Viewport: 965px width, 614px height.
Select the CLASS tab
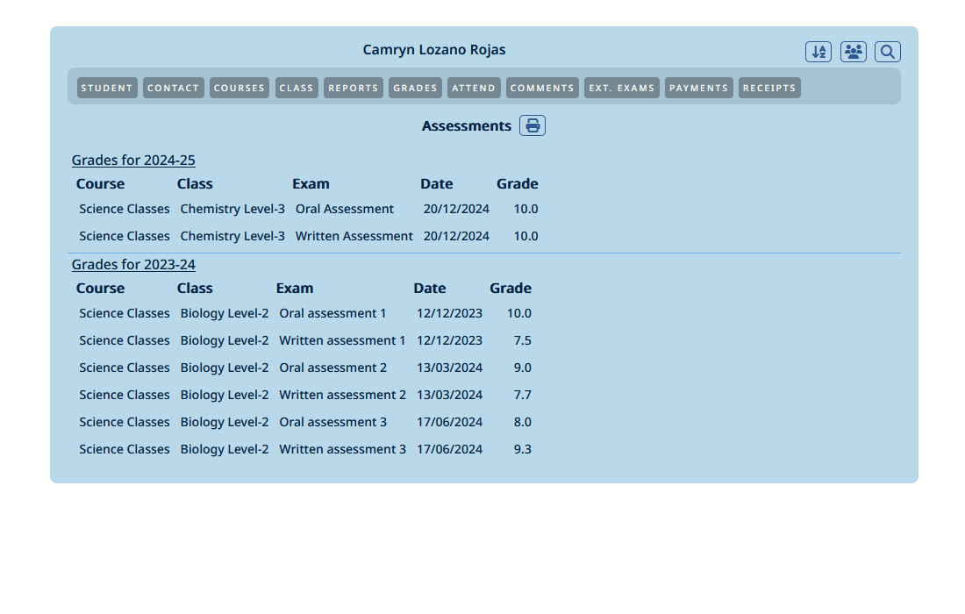pos(297,88)
